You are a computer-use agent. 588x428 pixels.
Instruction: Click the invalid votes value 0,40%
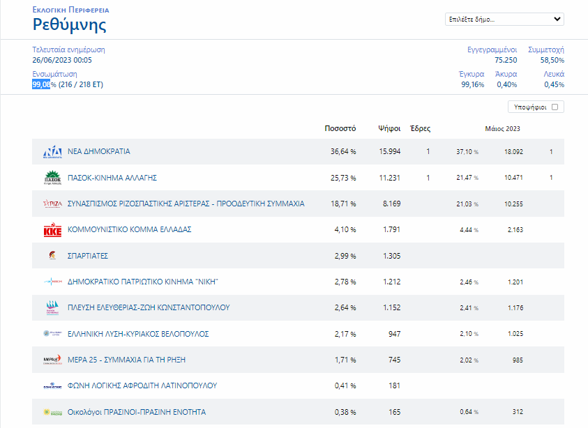[x=507, y=84]
